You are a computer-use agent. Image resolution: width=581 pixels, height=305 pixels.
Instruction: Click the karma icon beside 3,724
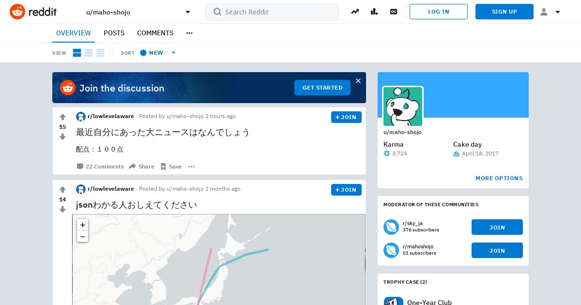(x=387, y=153)
